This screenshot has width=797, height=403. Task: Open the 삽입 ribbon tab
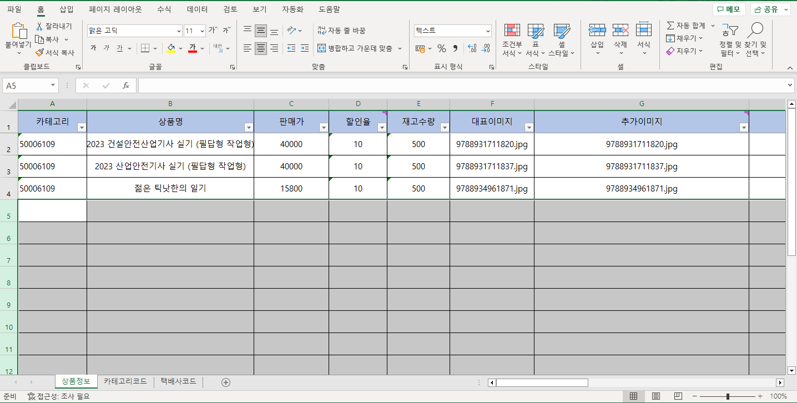[x=66, y=9]
